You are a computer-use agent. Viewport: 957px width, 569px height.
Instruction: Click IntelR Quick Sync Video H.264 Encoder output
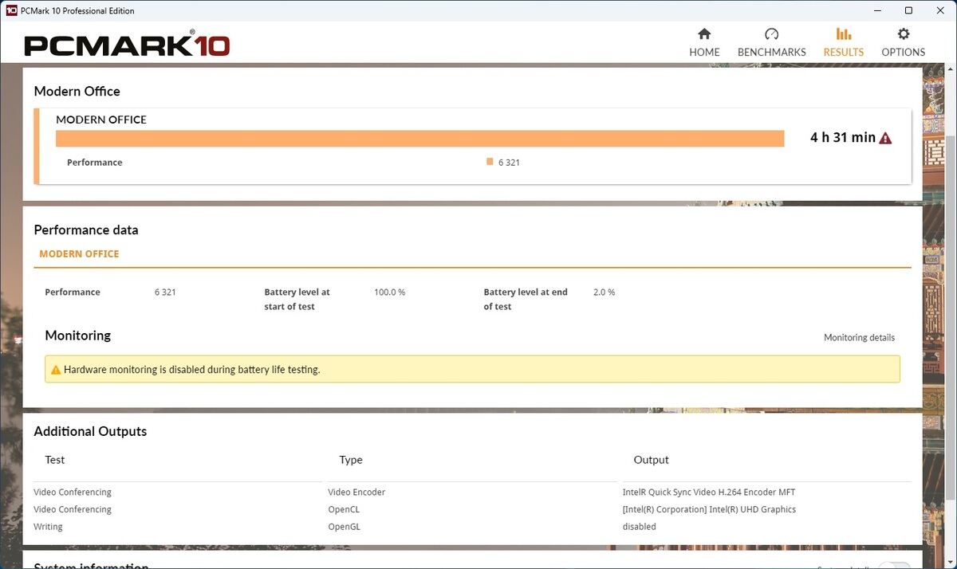pos(709,492)
